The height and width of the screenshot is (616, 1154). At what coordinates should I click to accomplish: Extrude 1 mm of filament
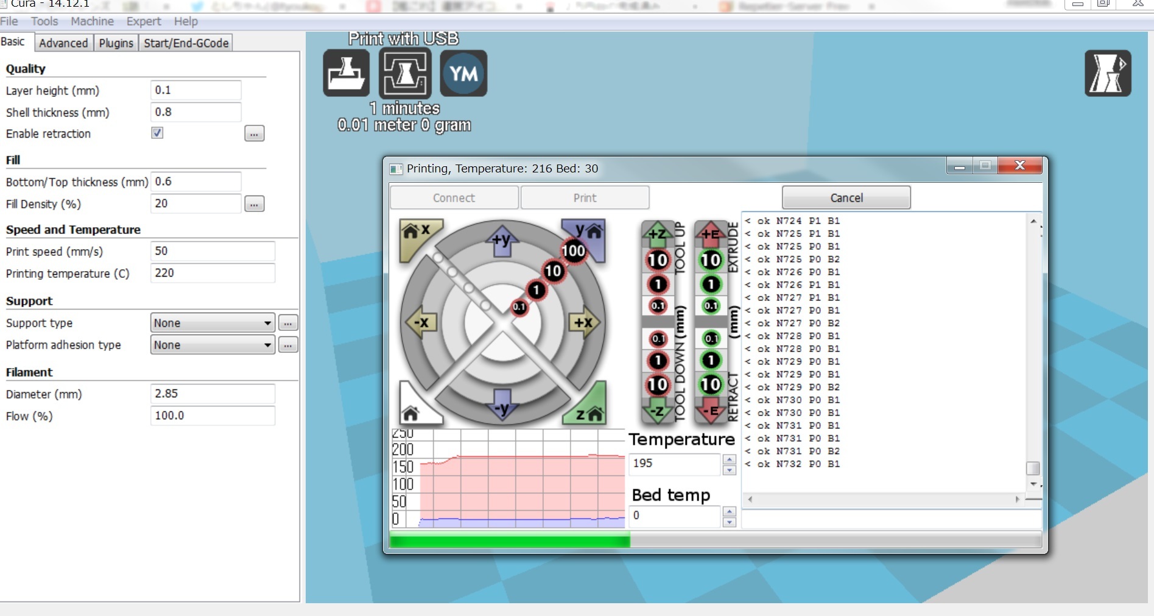pos(711,284)
